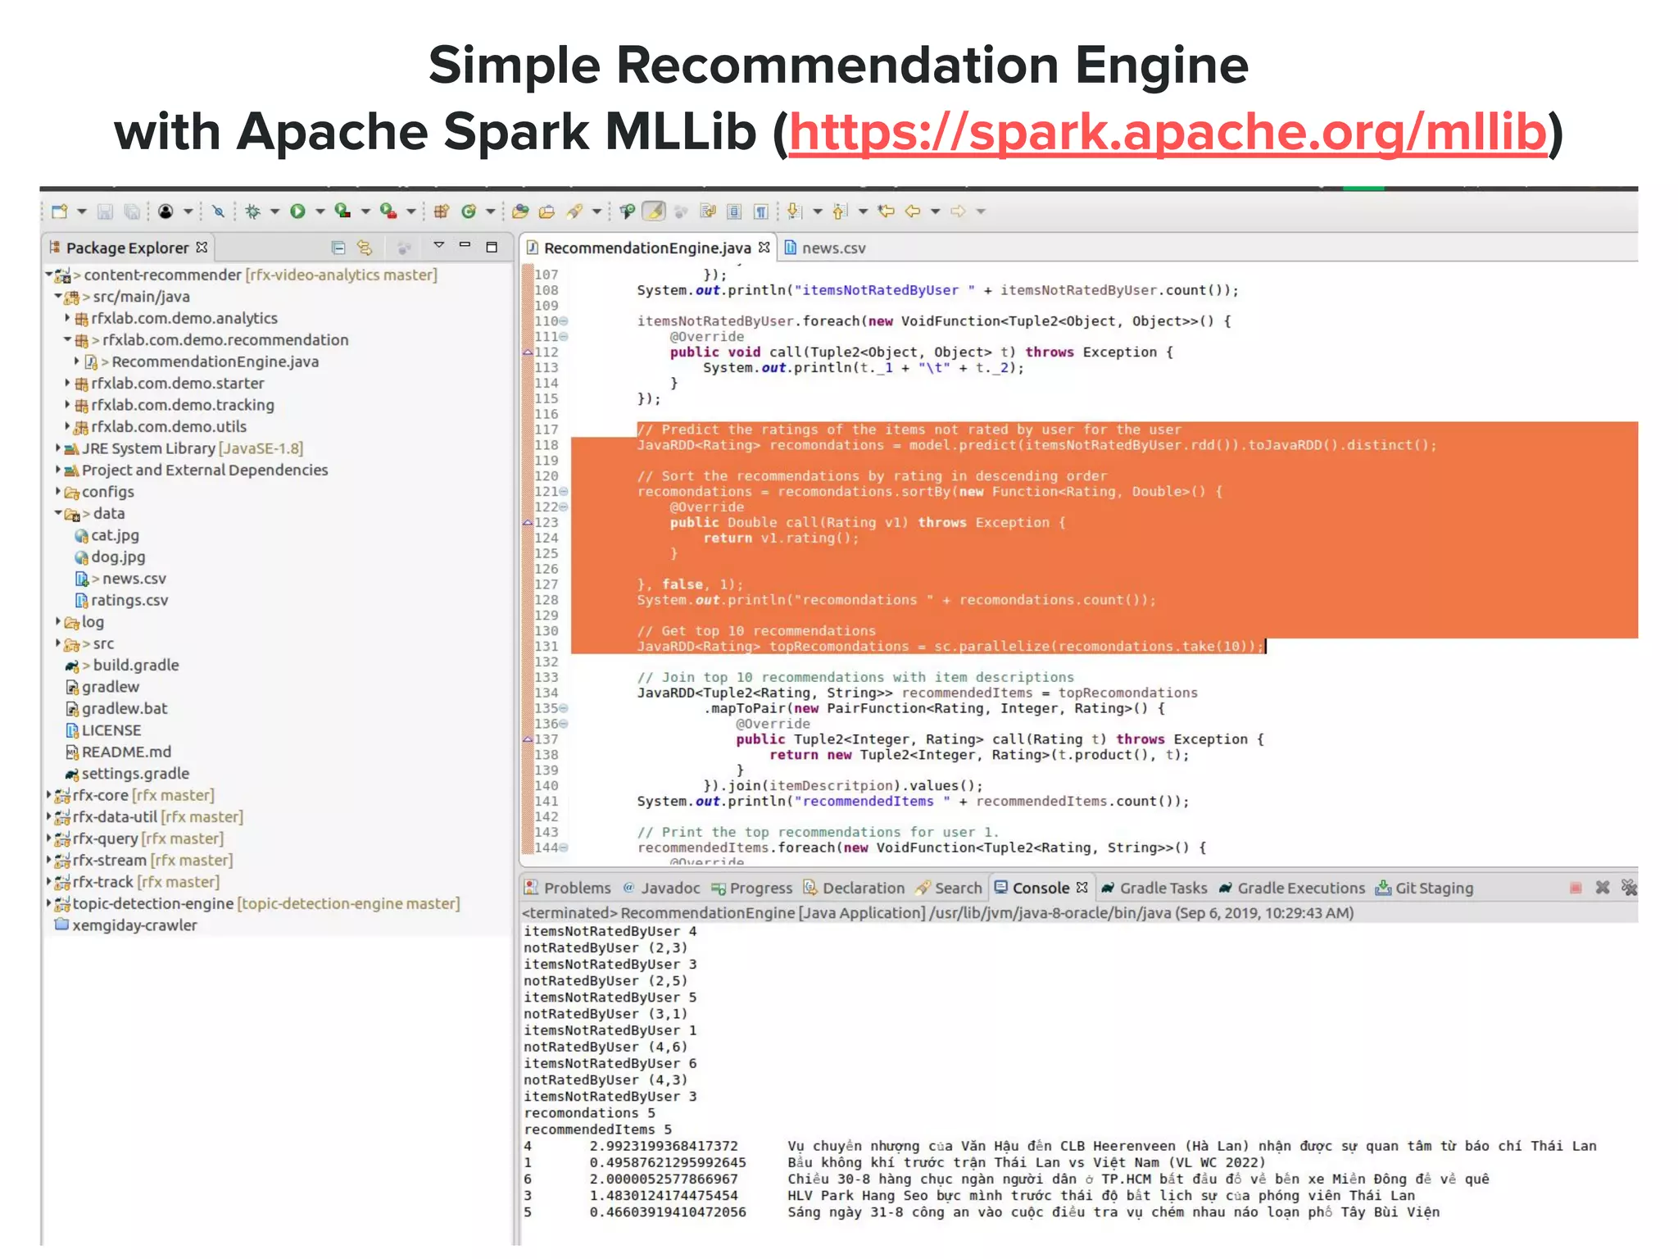
Task: Open the Gradle Tasks tab
Action: [x=1154, y=888]
